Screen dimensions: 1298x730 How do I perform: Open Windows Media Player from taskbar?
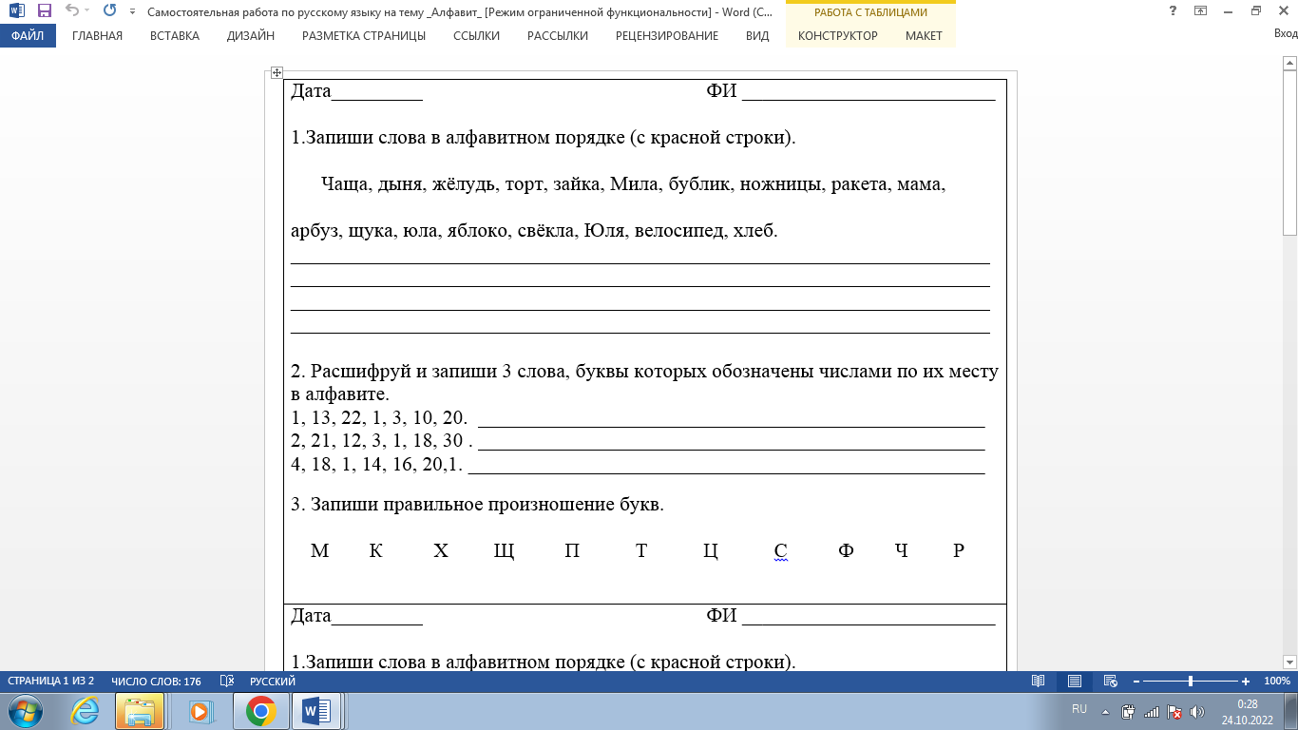coord(200,711)
